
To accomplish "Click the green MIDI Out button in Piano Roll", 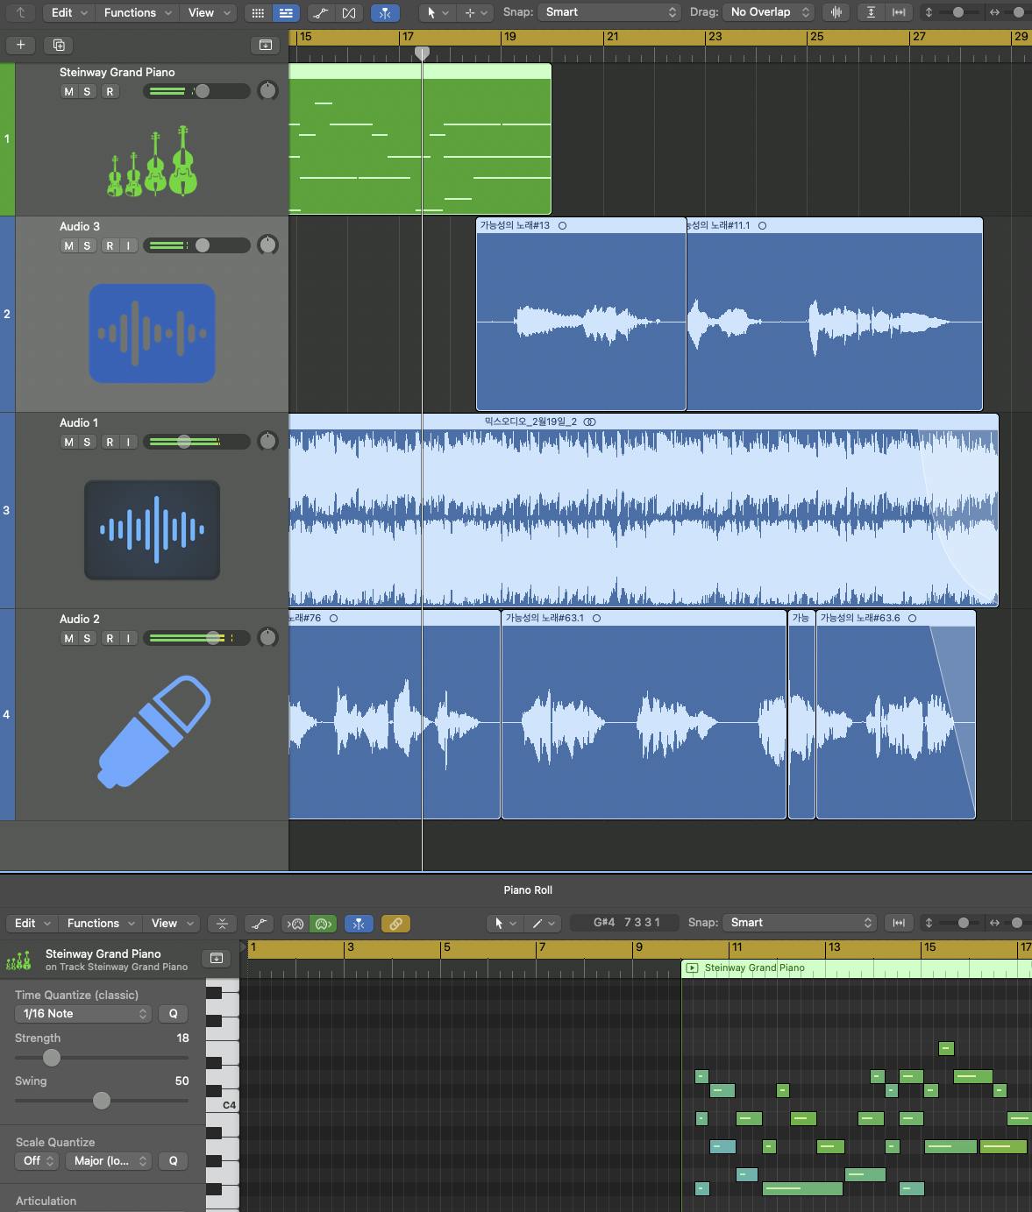I will pyautogui.click(x=324, y=923).
